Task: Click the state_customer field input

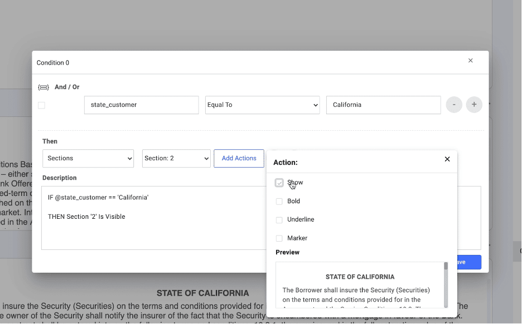Action: (141, 105)
